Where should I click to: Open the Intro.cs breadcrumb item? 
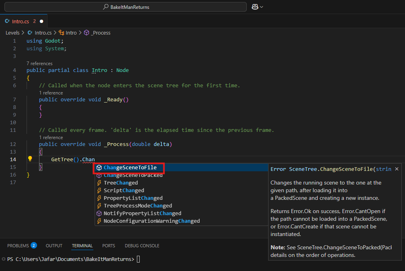43,33
